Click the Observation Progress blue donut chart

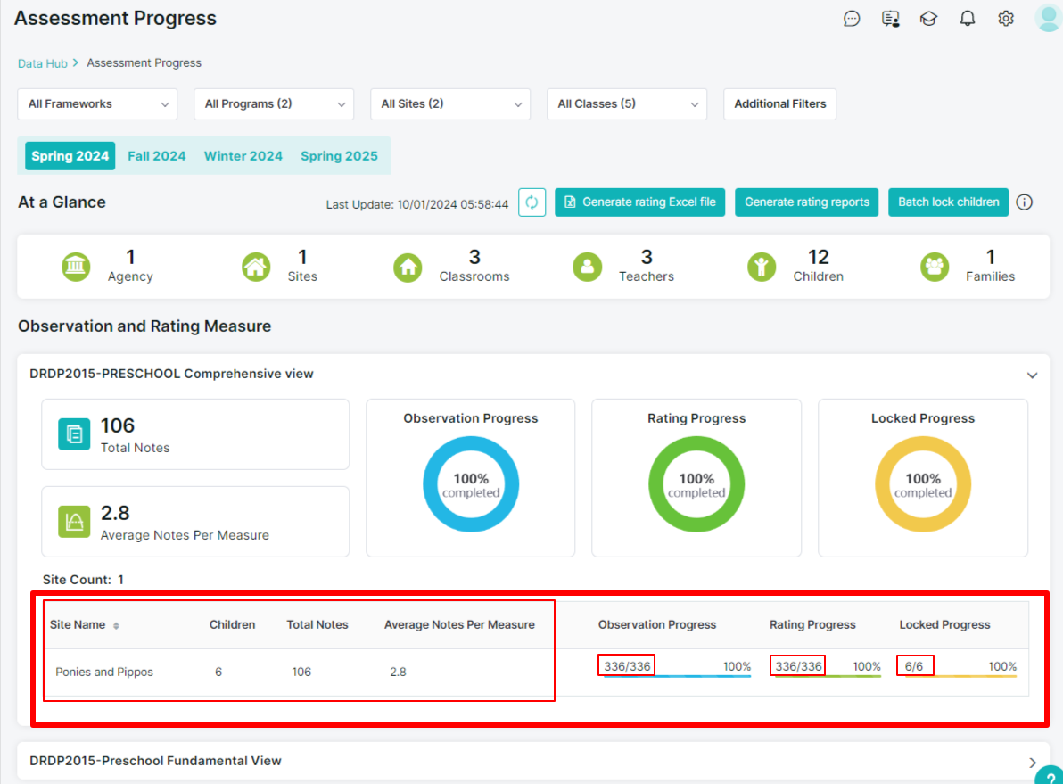click(471, 484)
